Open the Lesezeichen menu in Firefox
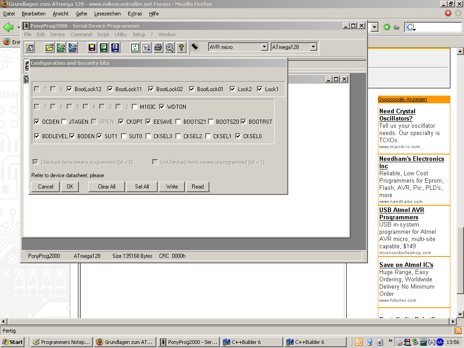The width and height of the screenshot is (464, 348). pos(107,14)
